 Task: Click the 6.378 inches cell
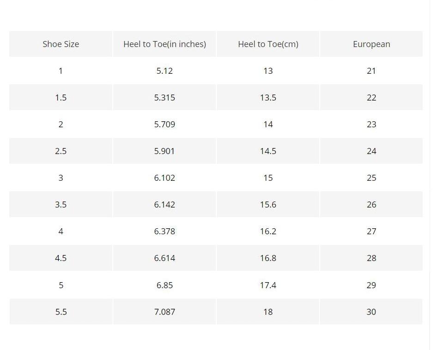pos(164,231)
